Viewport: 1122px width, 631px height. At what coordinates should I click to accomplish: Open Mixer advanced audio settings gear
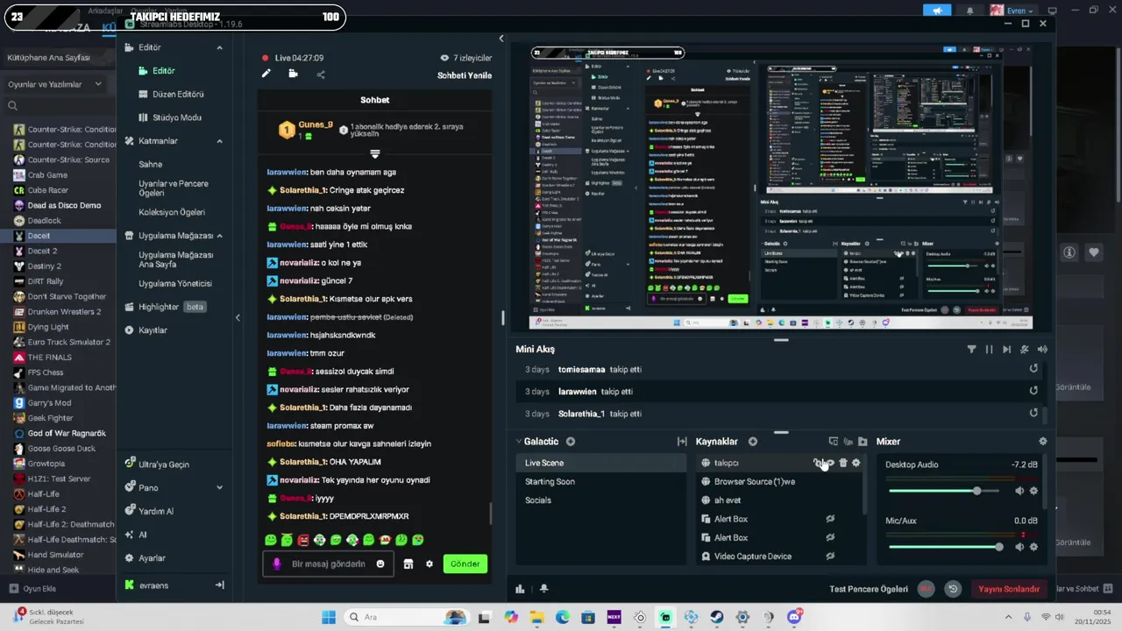pos(1042,442)
